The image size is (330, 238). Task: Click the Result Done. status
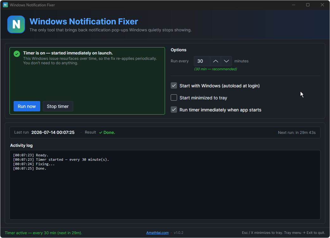pos(107,133)
